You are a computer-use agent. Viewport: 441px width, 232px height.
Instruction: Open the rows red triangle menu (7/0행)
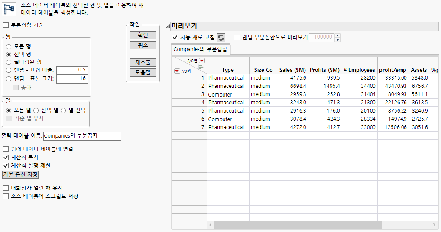[x=177, y=71]
